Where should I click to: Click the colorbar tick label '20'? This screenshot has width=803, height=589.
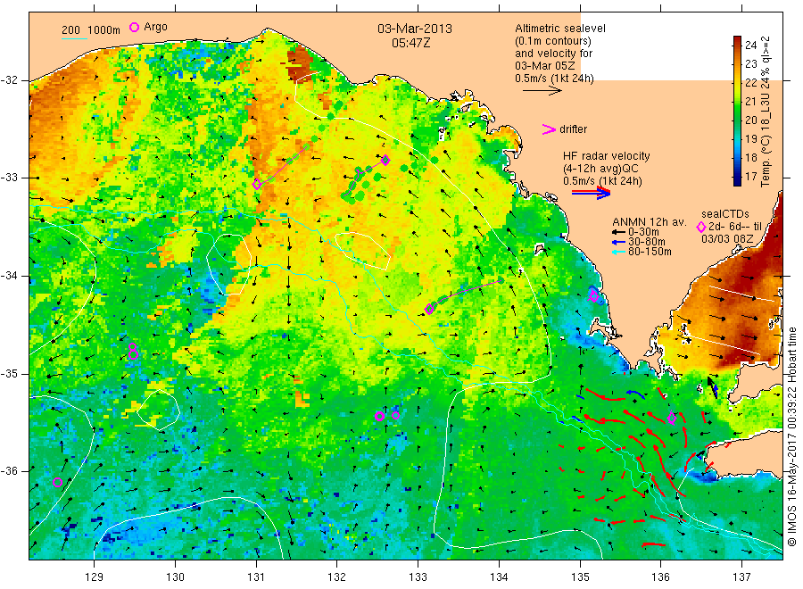[x=750, y=120]
